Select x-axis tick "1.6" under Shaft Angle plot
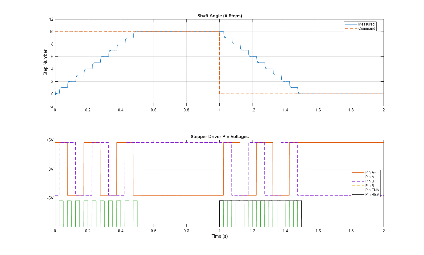This screenshot has width=424, height=255. coord(318,110)
